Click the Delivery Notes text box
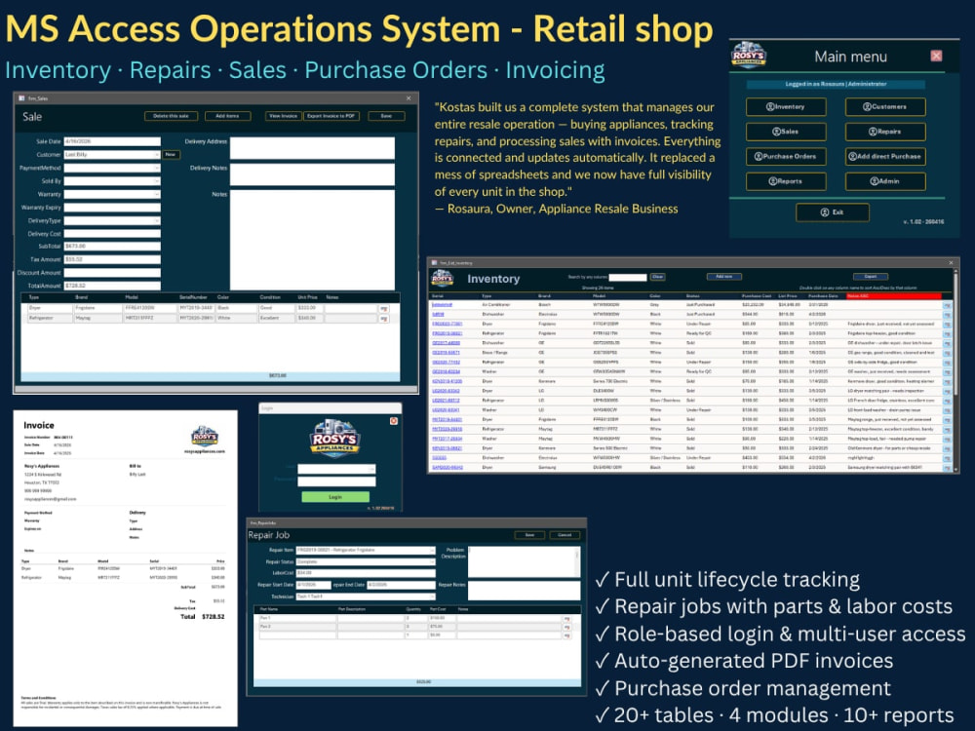 coord(312,174)
